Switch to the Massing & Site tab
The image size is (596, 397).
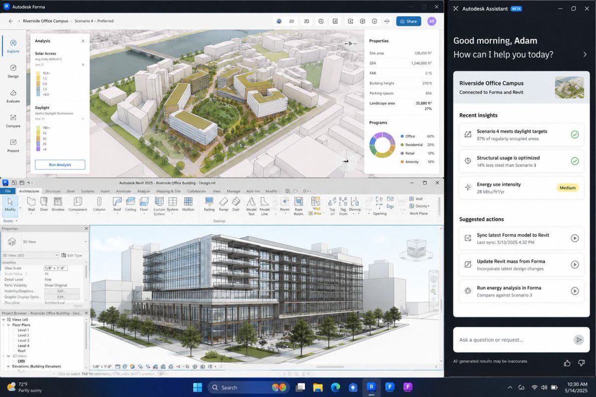[168, 191]
